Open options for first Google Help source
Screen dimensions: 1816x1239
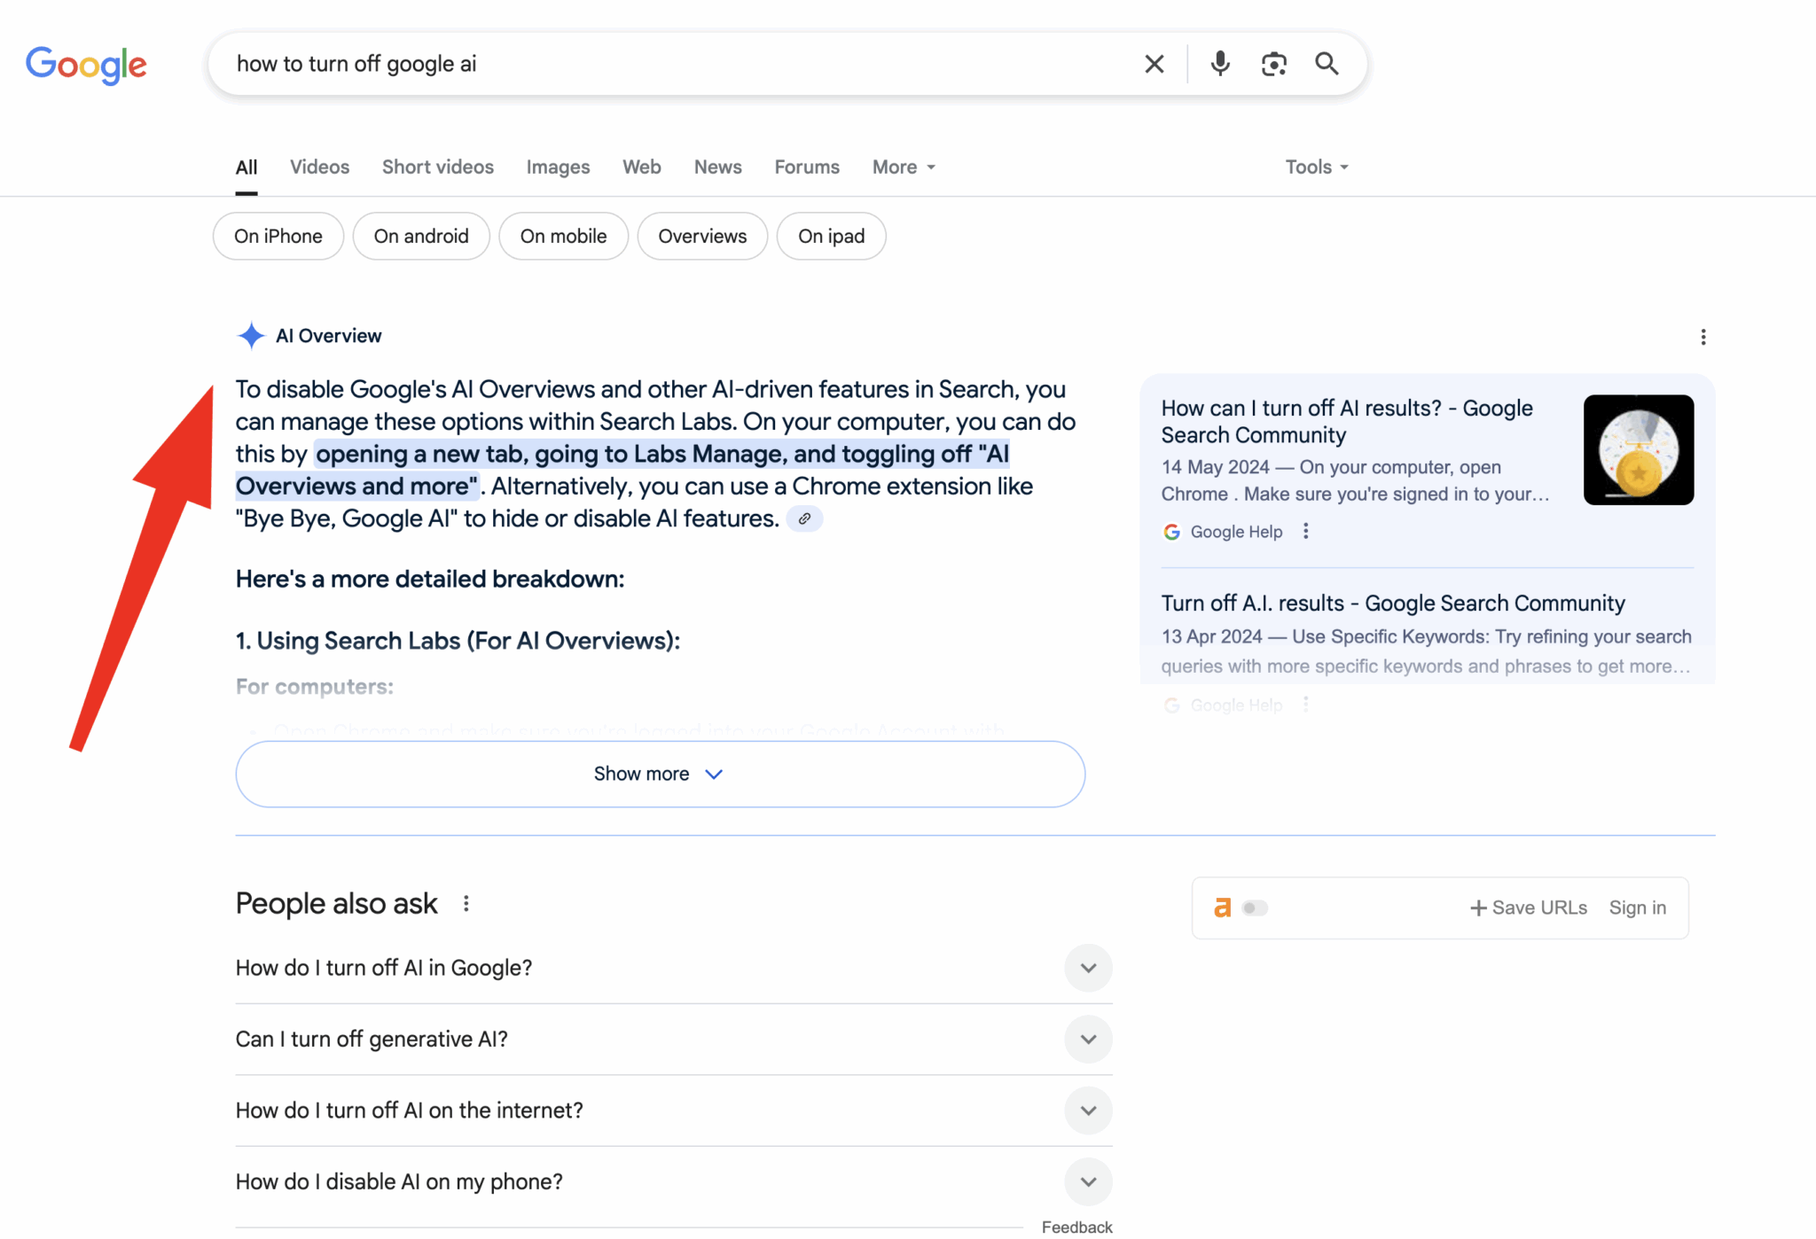tap(1305, 531)
